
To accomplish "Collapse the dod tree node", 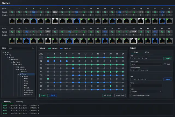I will [x=7, y=57].
